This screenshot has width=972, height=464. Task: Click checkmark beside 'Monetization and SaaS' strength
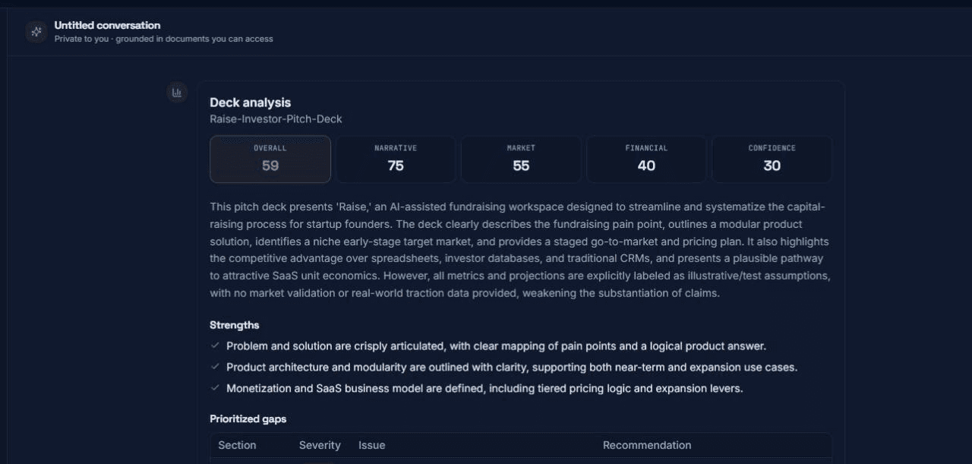click(215, 388)
